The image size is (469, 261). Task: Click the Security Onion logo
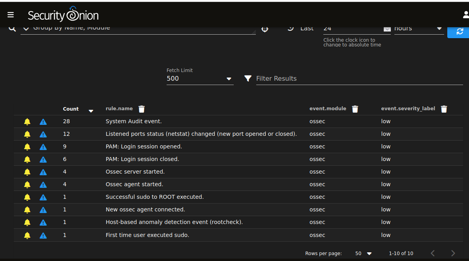pos(63,15)
